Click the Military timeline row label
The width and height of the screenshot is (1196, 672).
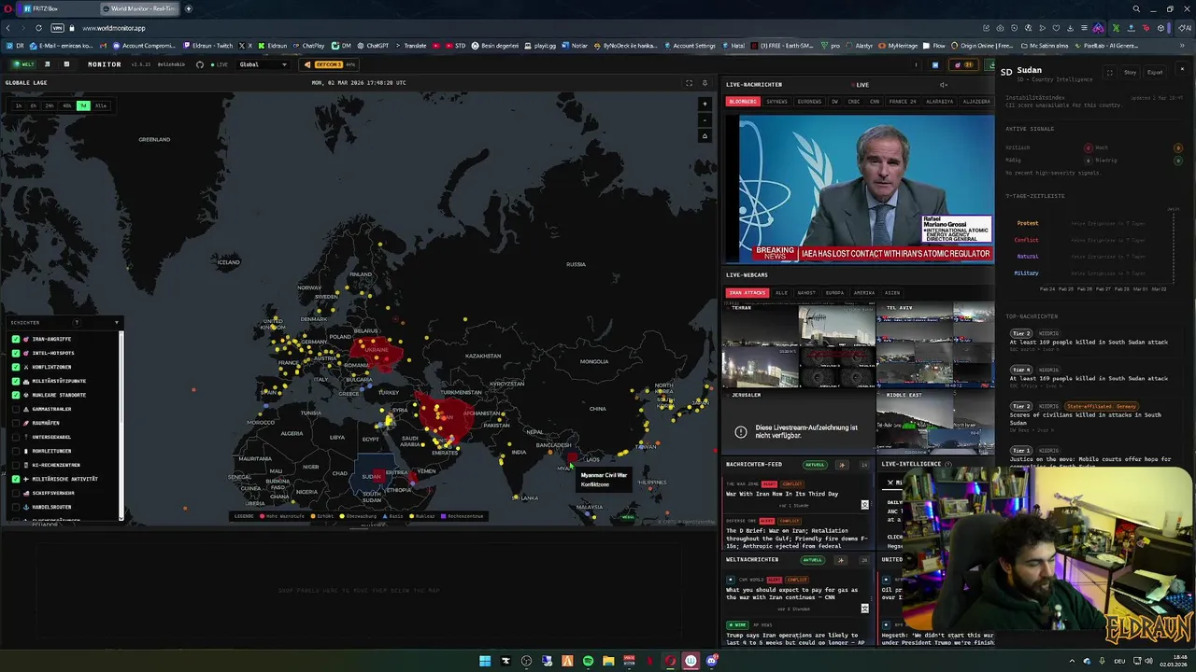(x=1026, y=273)
